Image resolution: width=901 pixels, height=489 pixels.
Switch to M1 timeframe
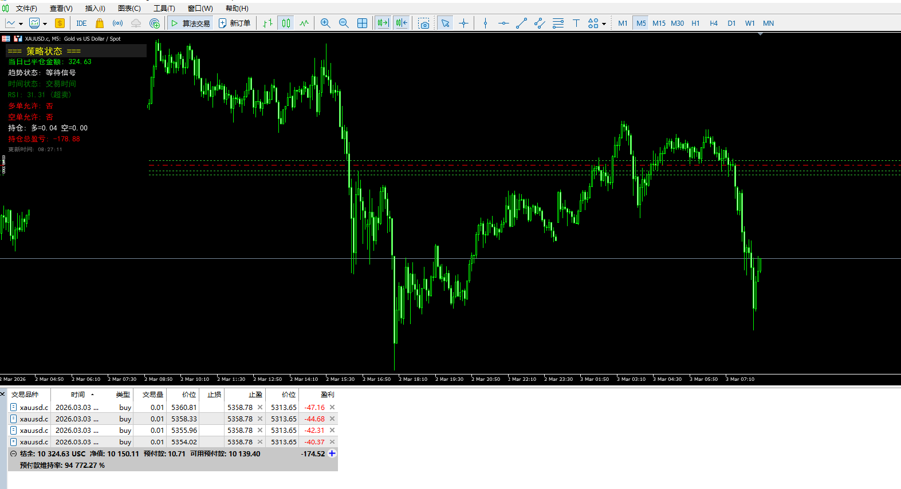coord(623,23)
